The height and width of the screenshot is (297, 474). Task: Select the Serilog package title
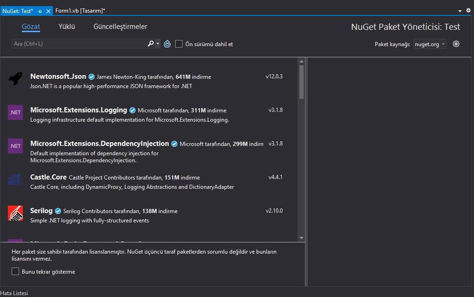[x=41, y=211]
